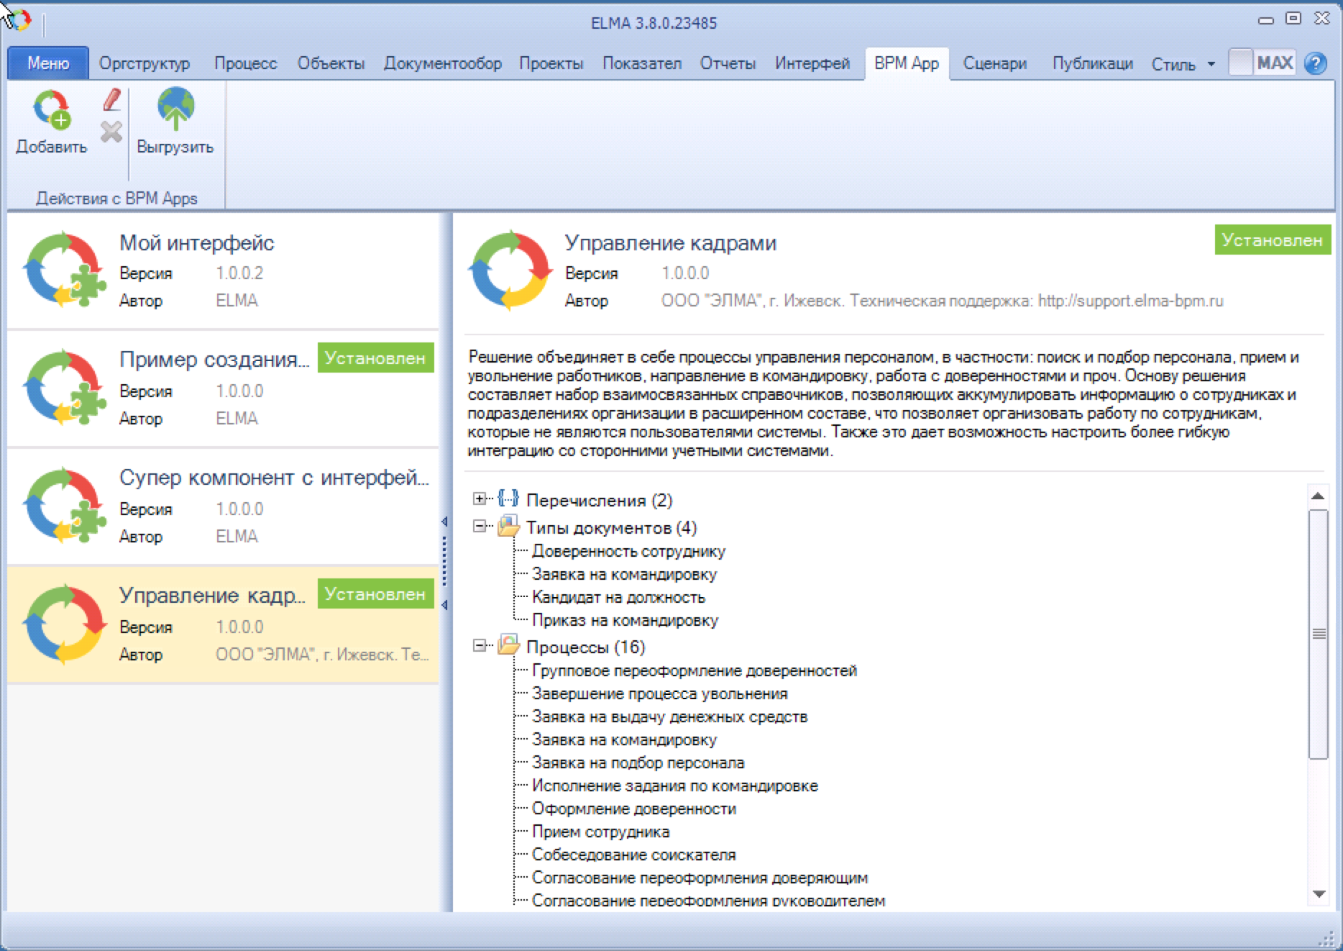Select Согласование переоформления доверяющим process
Screen dimensions: 1343x951
coord(700,878)
